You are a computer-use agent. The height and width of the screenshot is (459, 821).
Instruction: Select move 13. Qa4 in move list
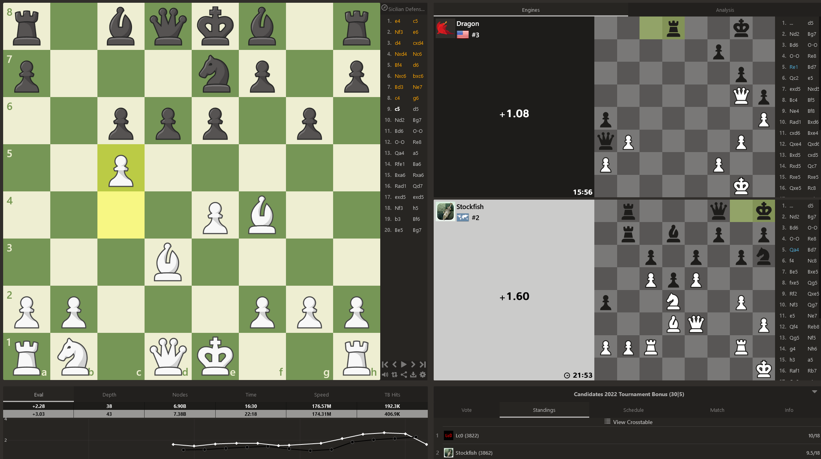click(399, 153)
